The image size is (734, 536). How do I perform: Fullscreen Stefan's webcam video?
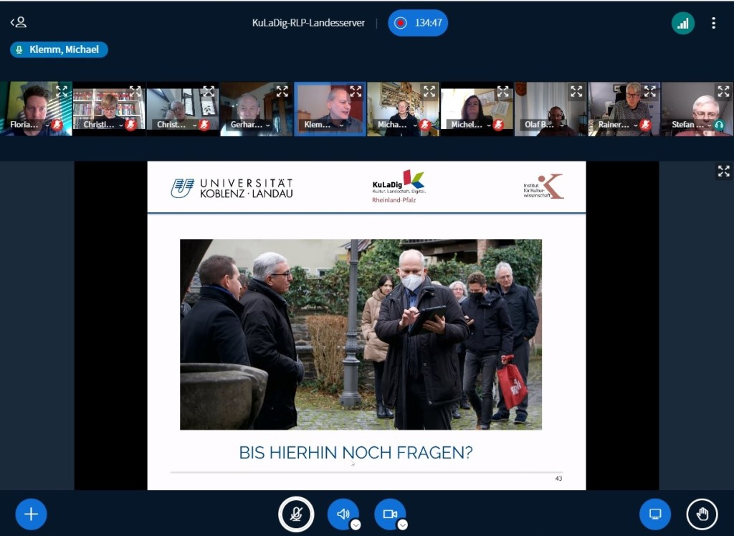click(x=723, y=91)
